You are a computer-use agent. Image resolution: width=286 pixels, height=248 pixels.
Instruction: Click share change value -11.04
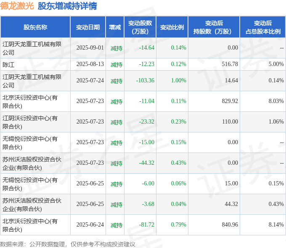147,101
